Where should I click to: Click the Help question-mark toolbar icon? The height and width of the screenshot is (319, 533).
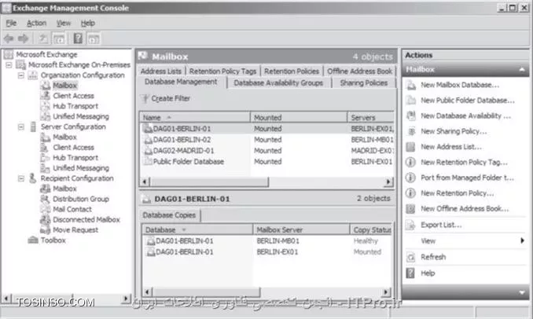pos(78,38)
